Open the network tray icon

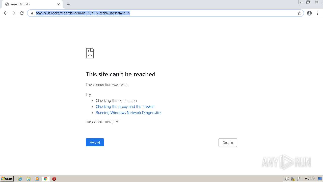293,179
